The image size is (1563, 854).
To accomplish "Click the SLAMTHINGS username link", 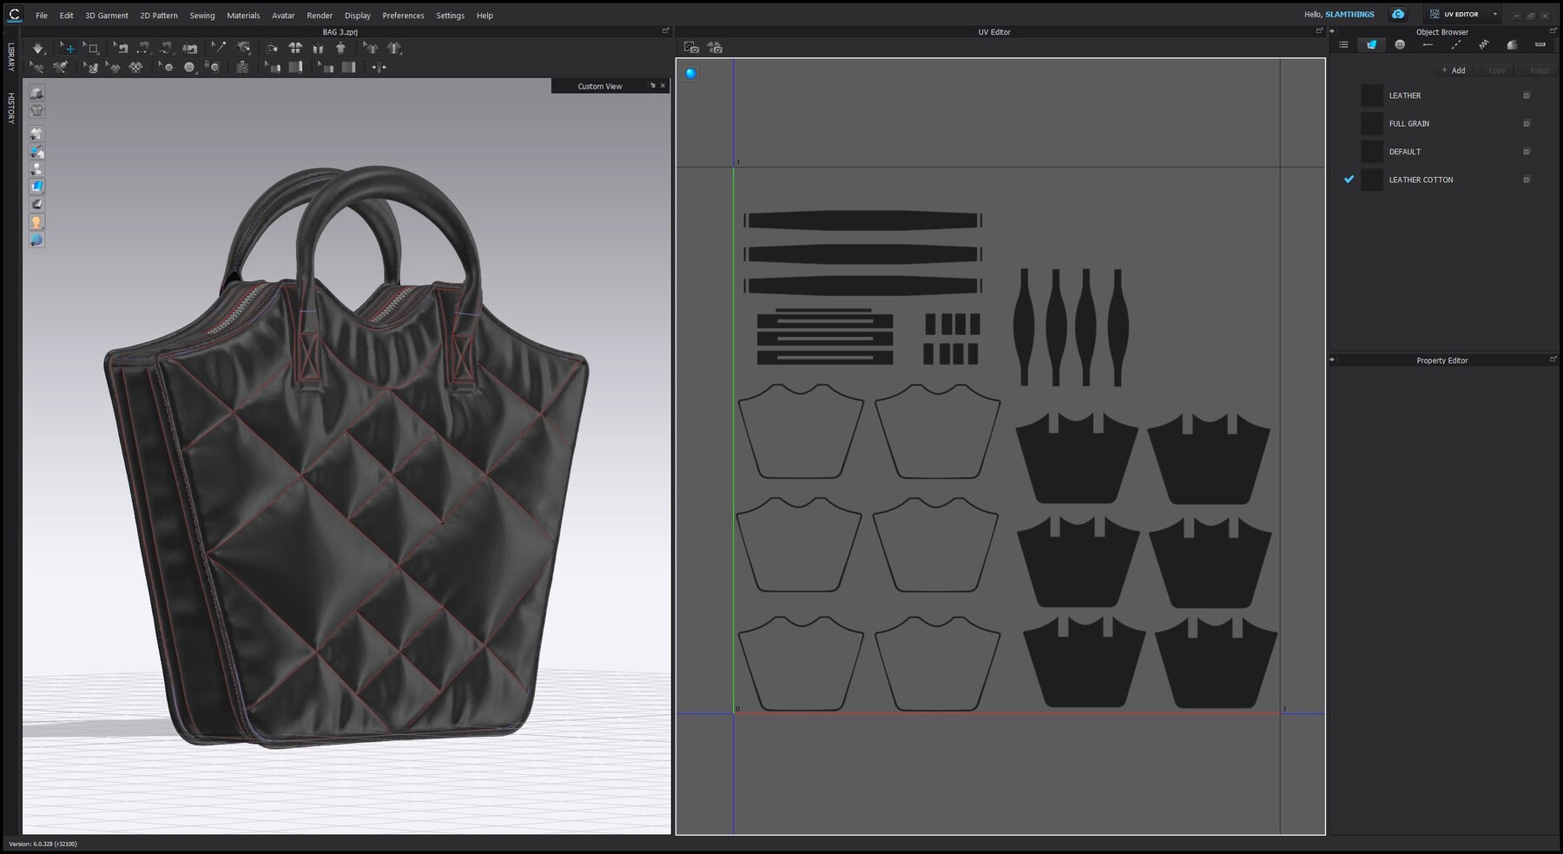I will point(1349,14).
